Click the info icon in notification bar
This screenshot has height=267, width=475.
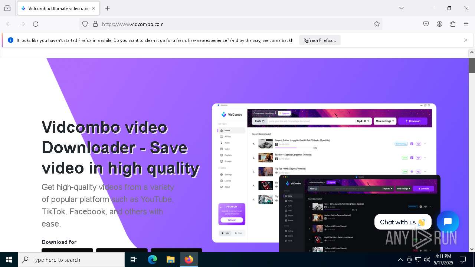(10, 40)
